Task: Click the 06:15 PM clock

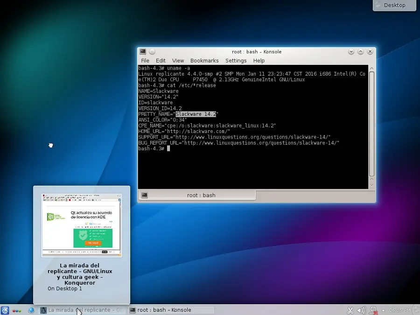Action: [399, 310]
